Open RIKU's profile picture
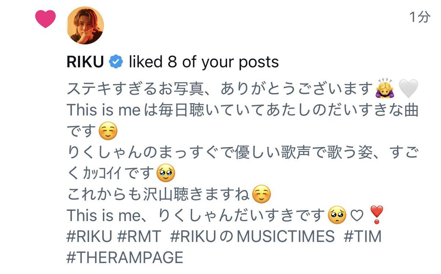 tap(85, 25)
